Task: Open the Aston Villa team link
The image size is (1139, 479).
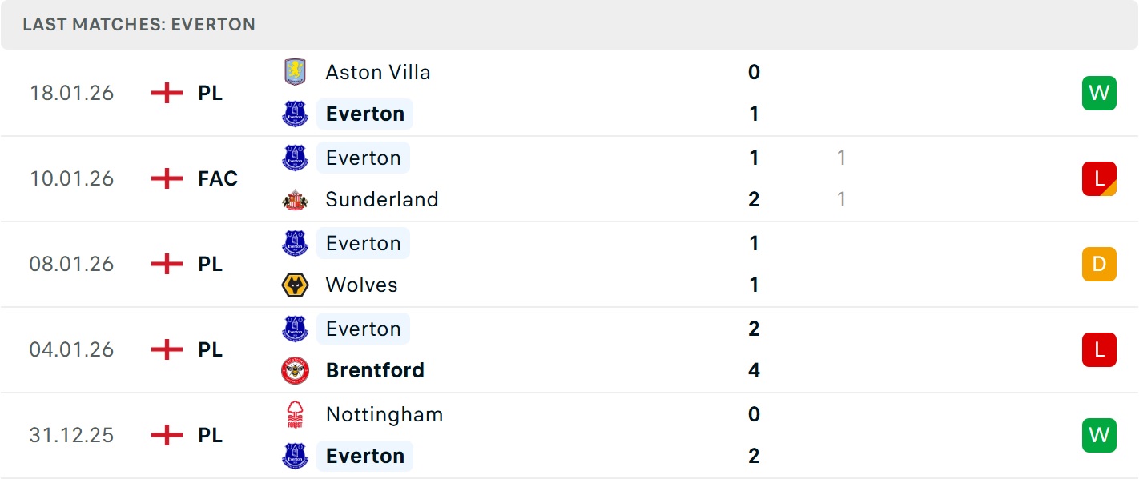Action: (x=378, y=72)
